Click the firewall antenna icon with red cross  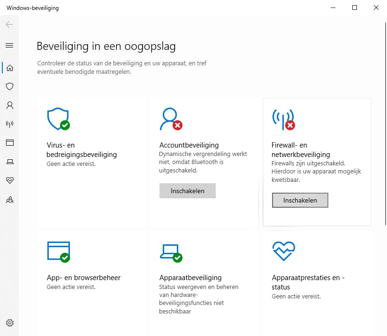coord(284,119)
